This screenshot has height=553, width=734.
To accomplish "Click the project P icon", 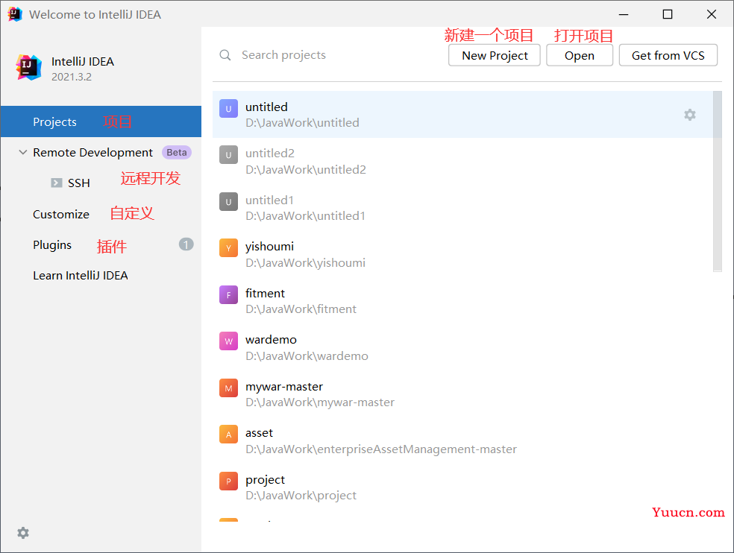I will (228, 481).
